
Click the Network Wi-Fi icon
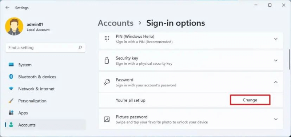click(x=11, y=89)
